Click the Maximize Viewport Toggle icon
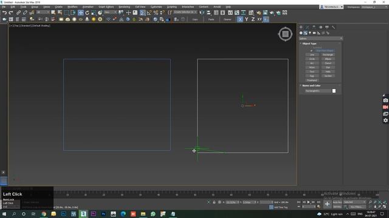Screen dimensions: 389x218 pyautogui.click(x=384, y=206)
